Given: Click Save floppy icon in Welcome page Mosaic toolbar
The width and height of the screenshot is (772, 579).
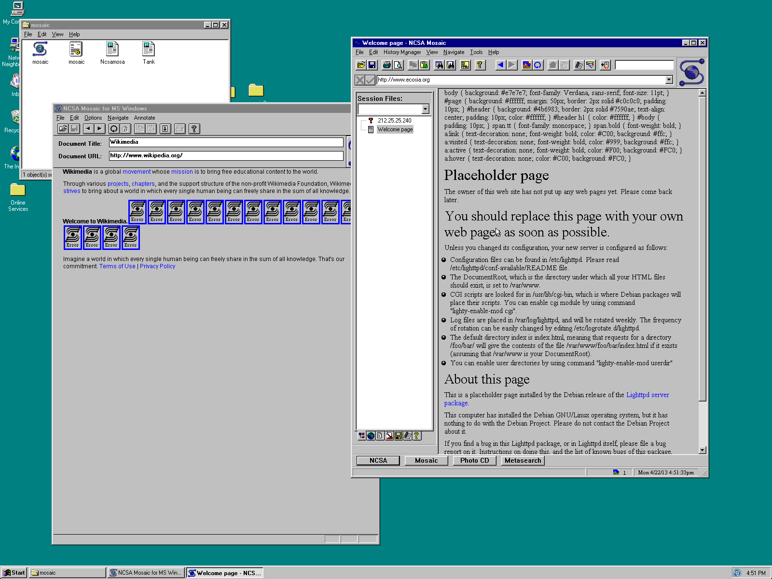Looking at the screenshot, I should point(372,65).
